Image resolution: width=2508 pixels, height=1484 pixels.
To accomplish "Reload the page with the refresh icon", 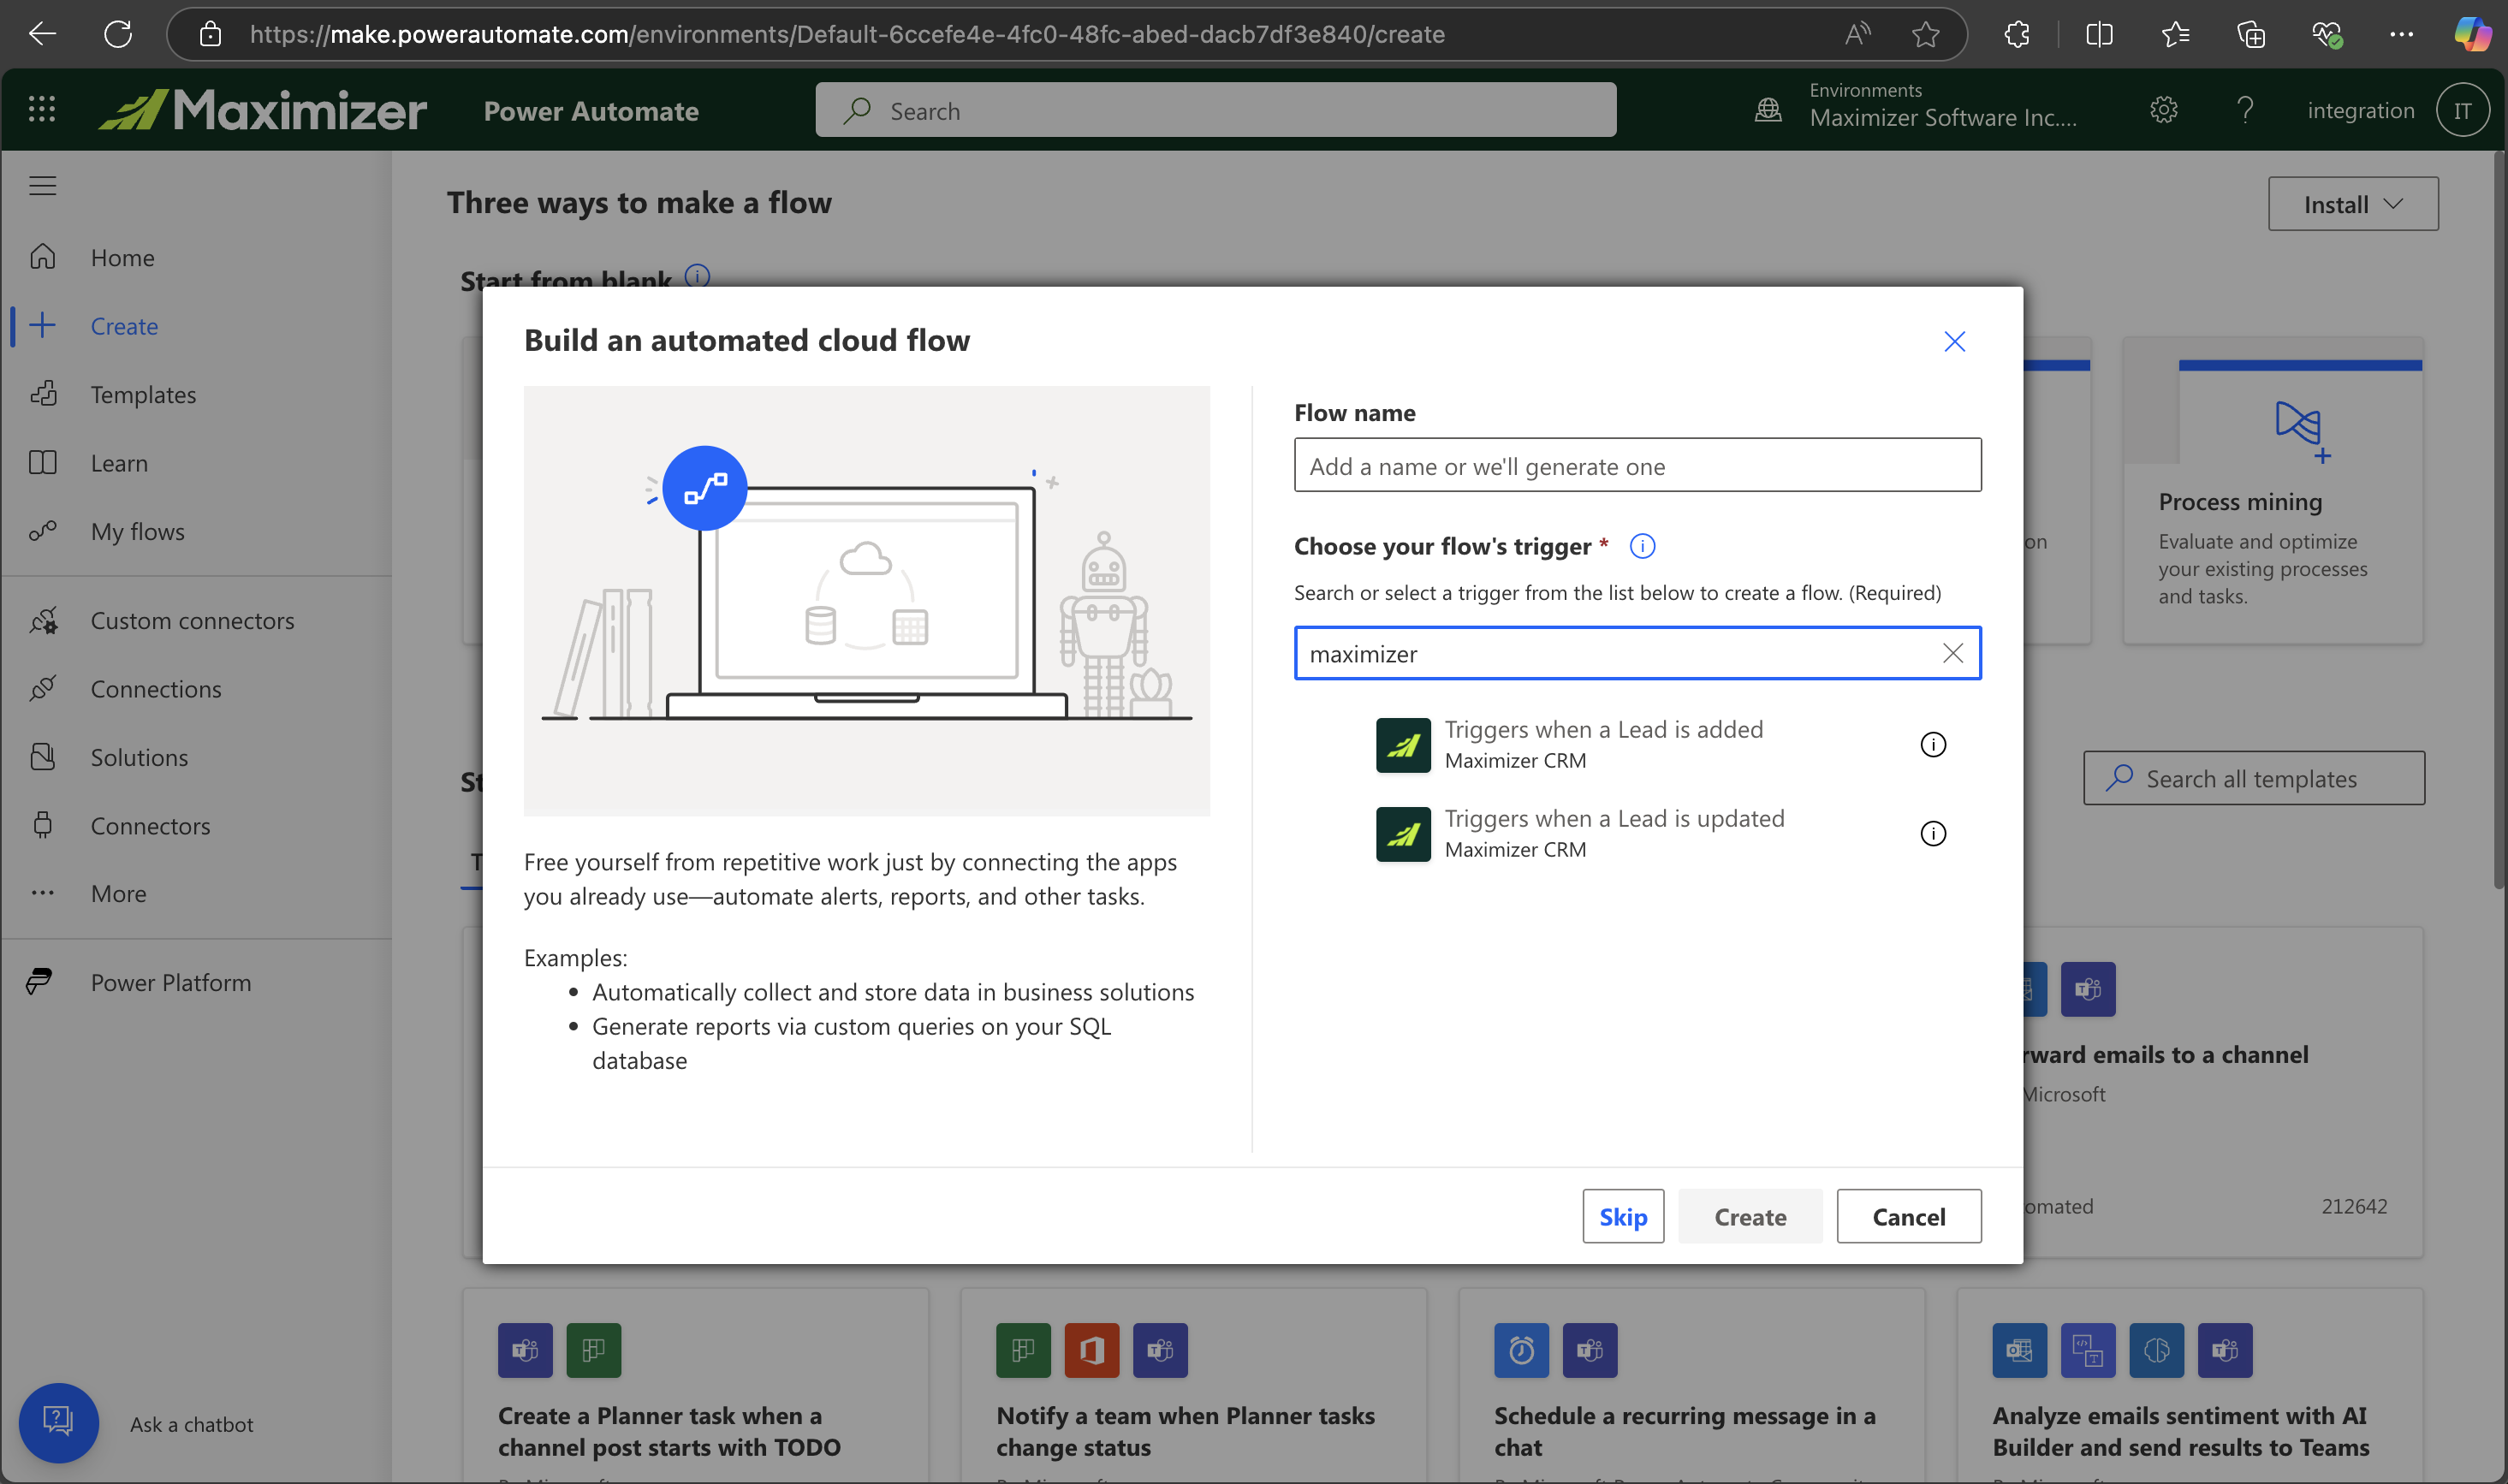I will coord(118,34).
